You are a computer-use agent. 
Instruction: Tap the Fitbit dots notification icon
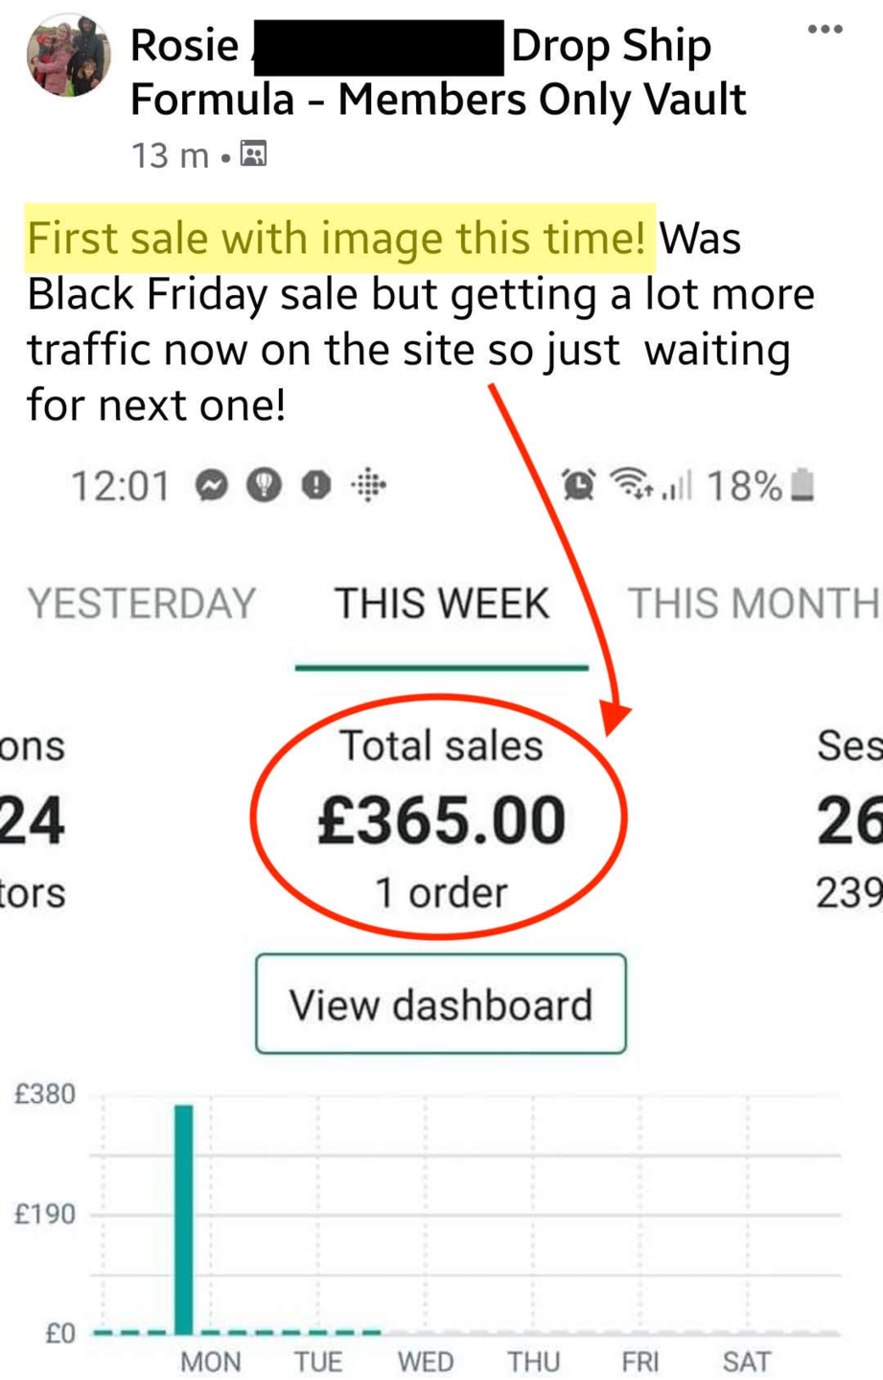(368, 486)
